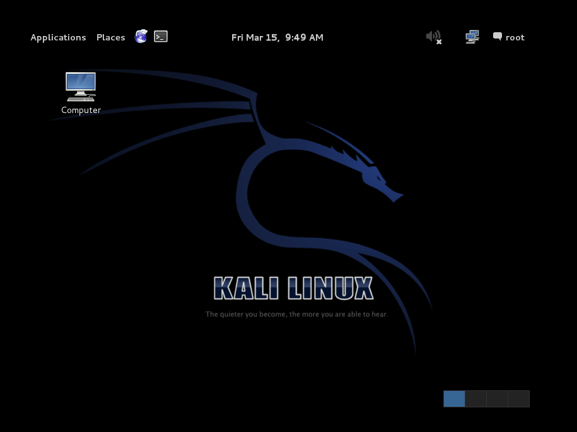Switch to the second workspace
This screenshot has height=432, width=577.
[476, 399]
